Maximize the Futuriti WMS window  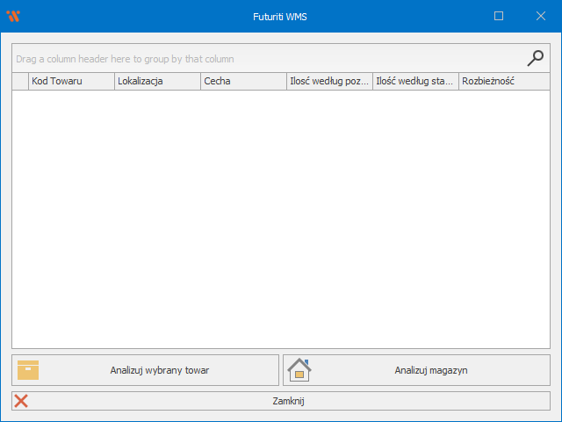pos(499,16)
